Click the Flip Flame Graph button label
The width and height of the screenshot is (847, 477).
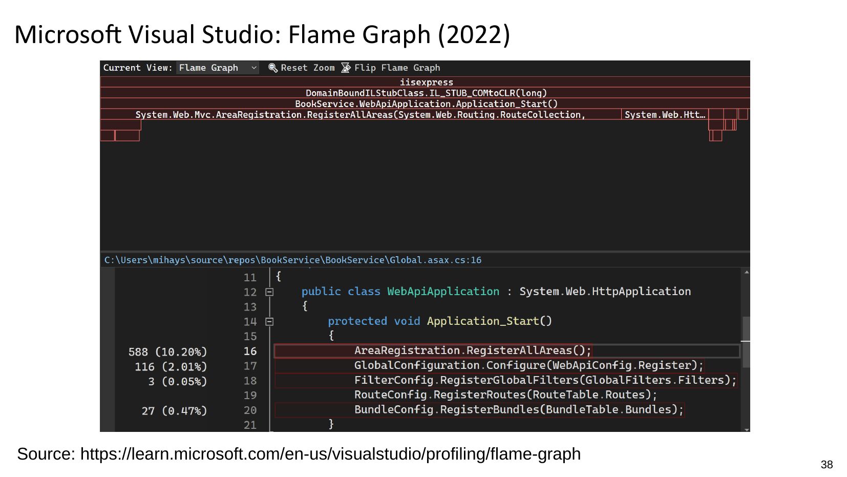(x=397, y=68)
